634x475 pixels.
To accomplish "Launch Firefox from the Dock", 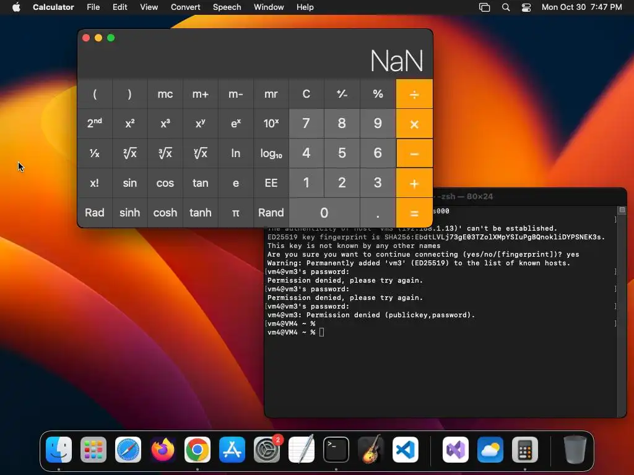I will click(x=163, y=449).
